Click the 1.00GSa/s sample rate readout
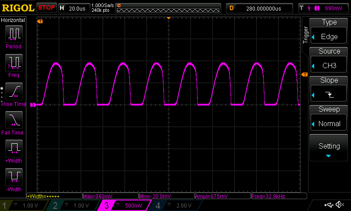Image resolution: width=351 pixels, height=211 pixels. pos(103,5)
